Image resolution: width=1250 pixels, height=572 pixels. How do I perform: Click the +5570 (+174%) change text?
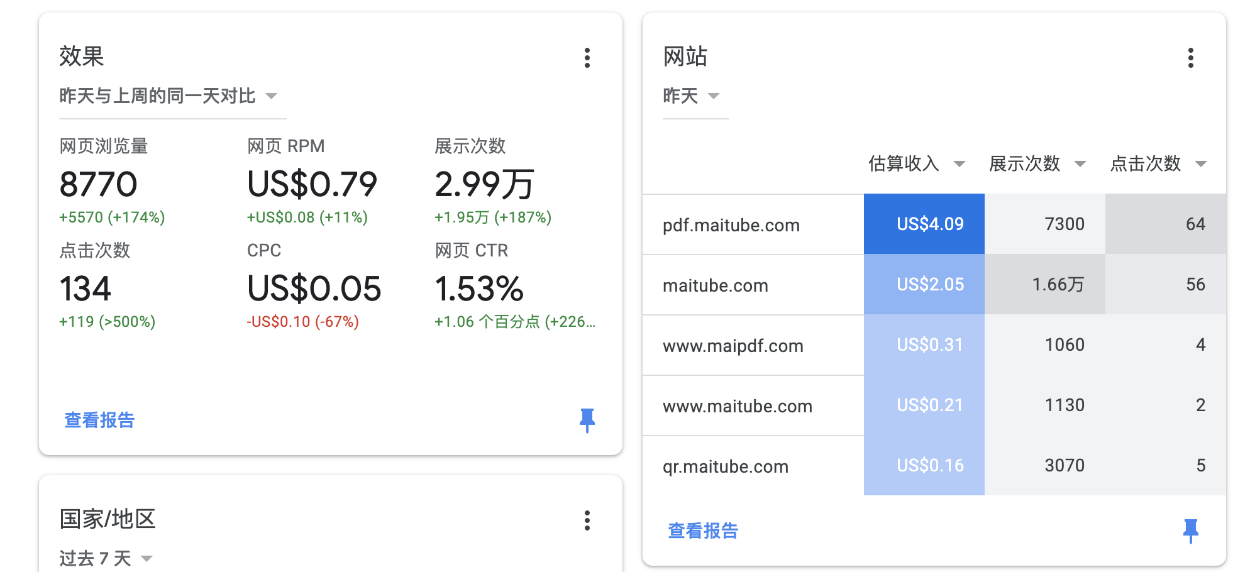pos(112,217)
